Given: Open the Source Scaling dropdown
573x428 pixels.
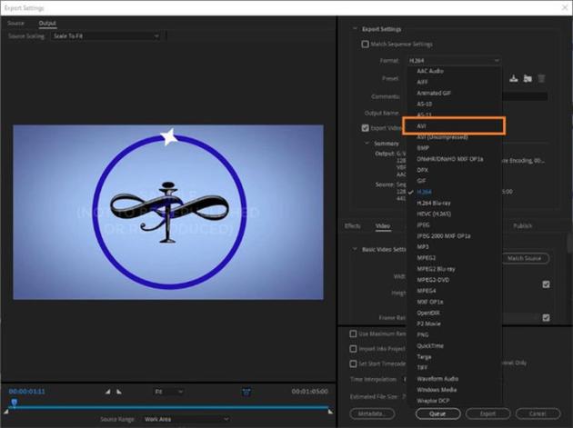Looking at the screenshot, I should tap(106, 36).
